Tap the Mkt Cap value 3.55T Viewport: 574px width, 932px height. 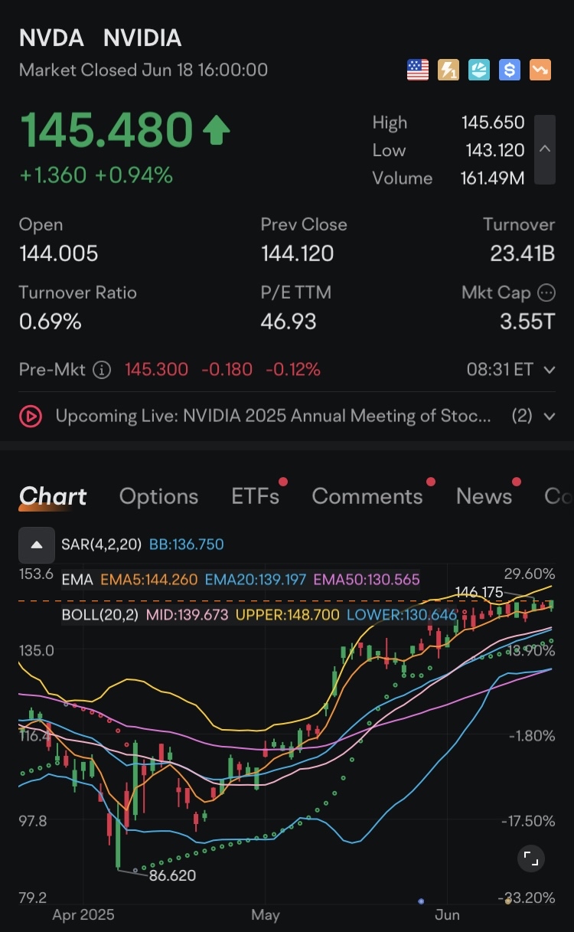(527, 322)
